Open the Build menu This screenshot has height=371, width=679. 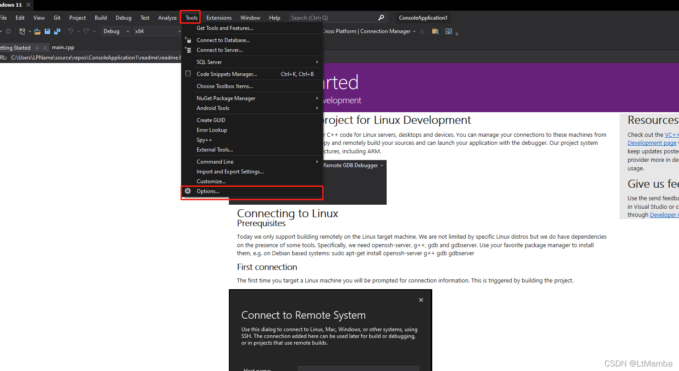(x=101, y=18)
